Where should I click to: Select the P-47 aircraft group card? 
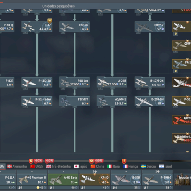coord(37,27)
